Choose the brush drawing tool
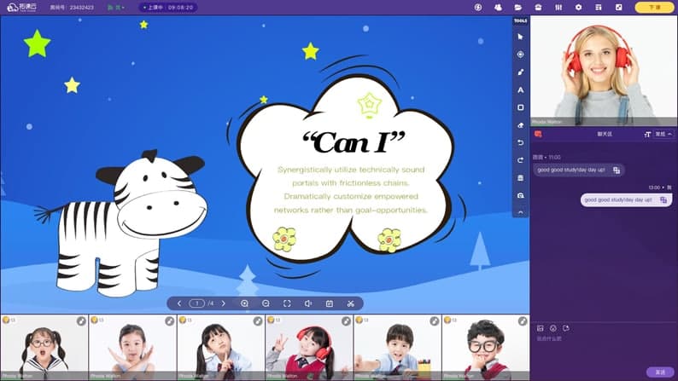 tap(520, 72)
